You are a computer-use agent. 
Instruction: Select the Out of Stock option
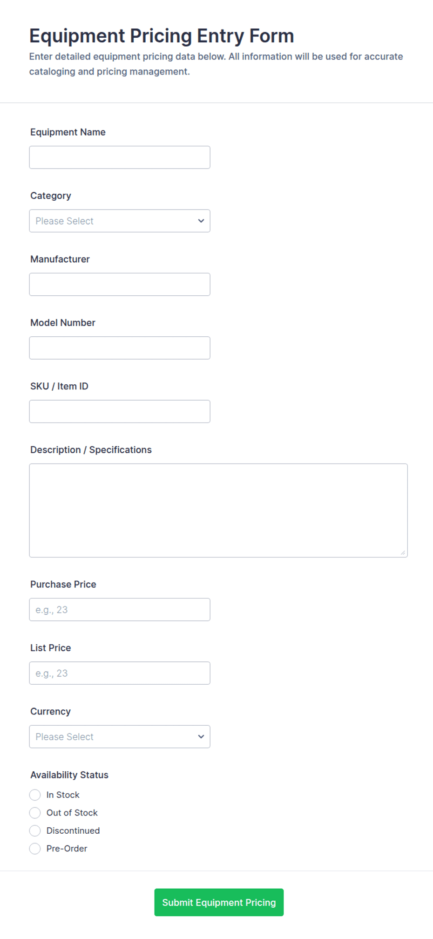[35, 813]
